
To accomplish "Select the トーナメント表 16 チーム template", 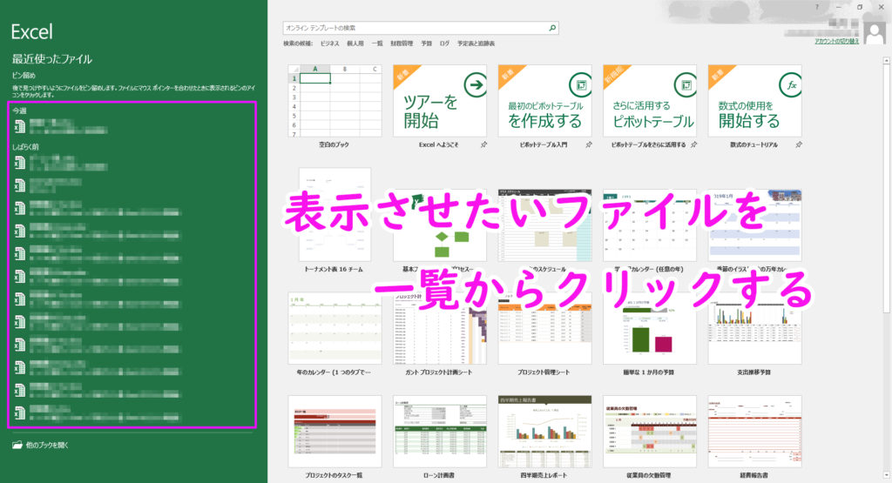I will tap(334, 215).
